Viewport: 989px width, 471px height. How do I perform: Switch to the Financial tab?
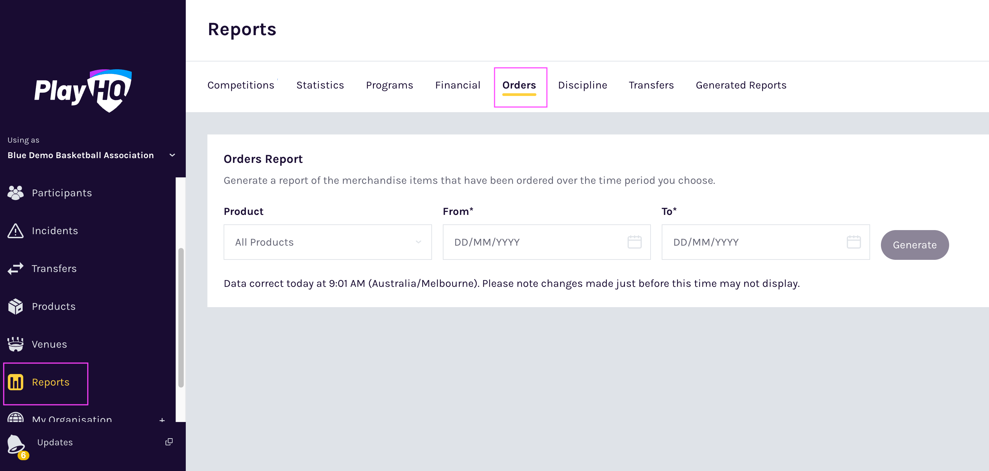tap(458, 85)
